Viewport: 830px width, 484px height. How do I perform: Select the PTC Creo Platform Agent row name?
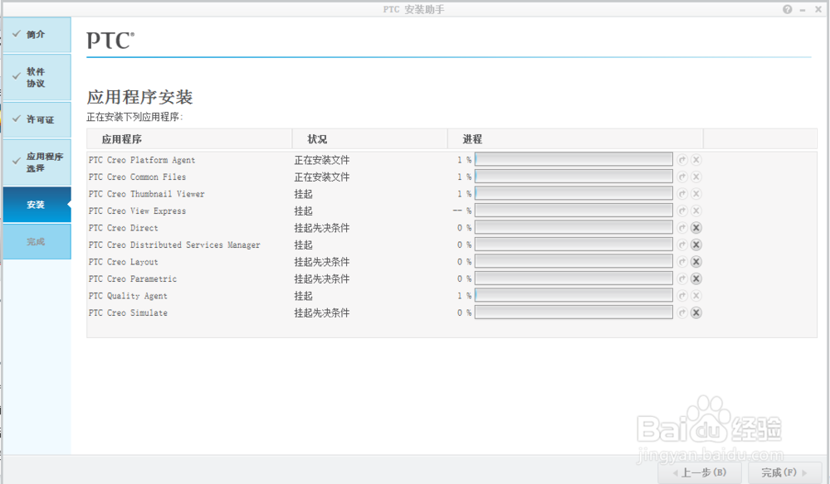pos(142,160)
